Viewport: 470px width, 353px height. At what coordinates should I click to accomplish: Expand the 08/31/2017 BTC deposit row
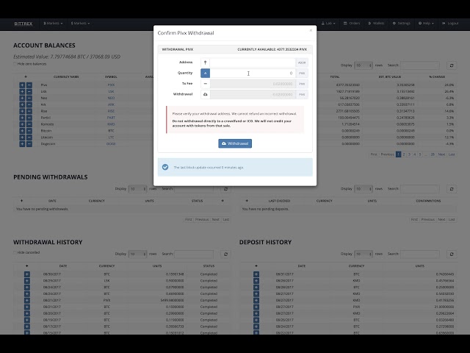tap(256, 274)
